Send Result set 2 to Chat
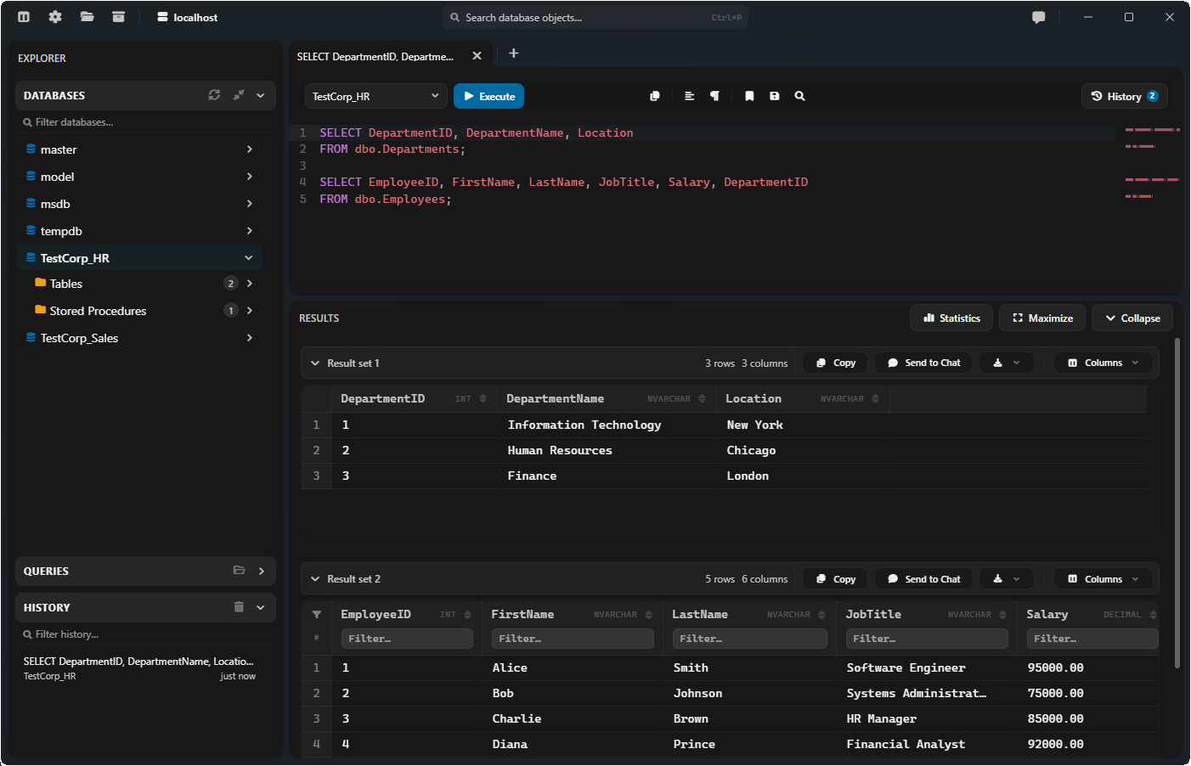 coord(923,579)
